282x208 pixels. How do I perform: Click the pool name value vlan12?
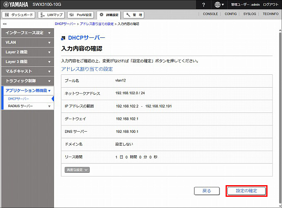pyautogui.click(x=121, y=80)
